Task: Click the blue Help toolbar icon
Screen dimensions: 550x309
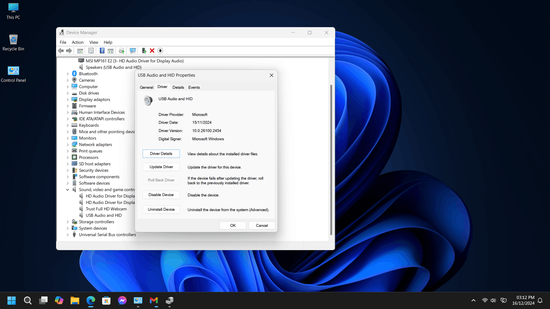Action: pyautogui.click(x=102, y=51)
